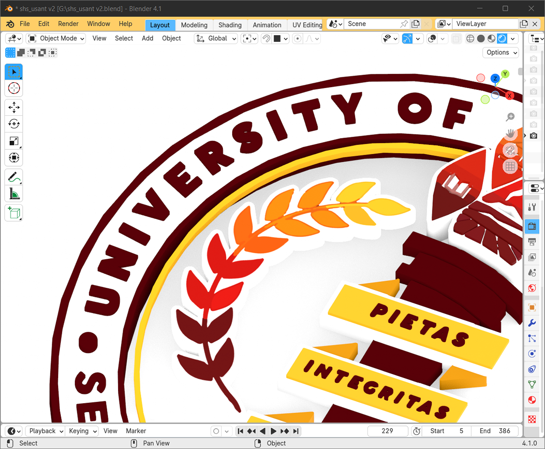Open the Material properties tab
545x449 pixels.
pyautogui.click(x=532, y=400)
